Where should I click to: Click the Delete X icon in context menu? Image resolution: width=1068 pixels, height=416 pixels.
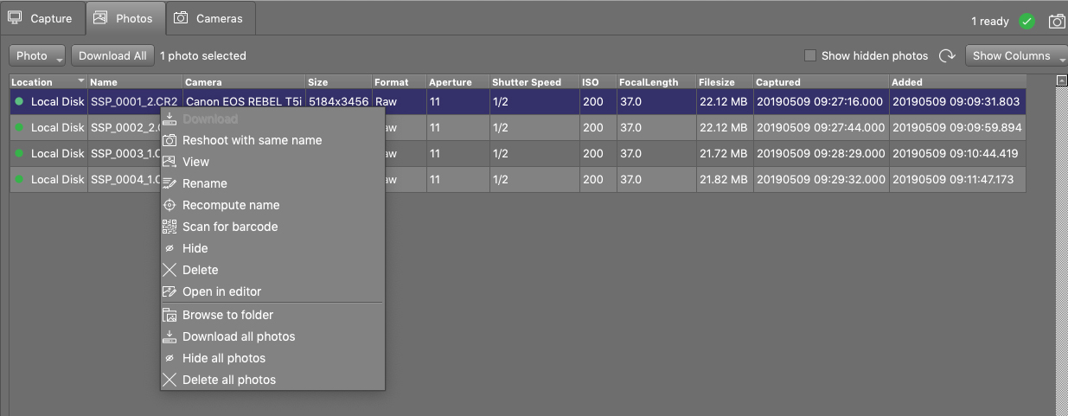pos(169,270)
